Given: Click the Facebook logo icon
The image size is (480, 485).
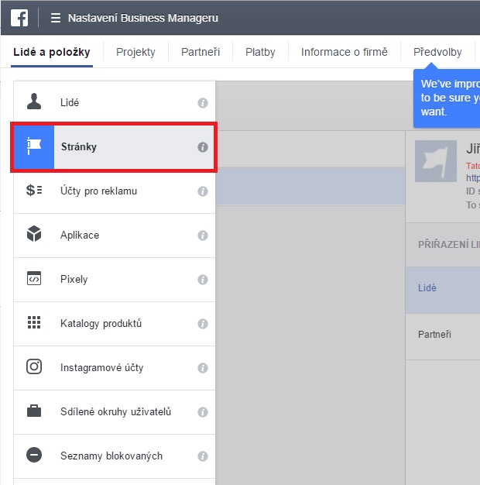Looking at the screenshot, I should 19,18.
